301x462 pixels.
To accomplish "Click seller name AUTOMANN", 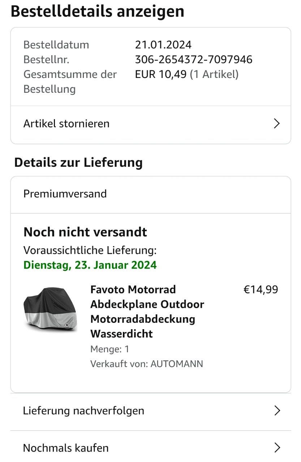I will click(177, 364).
